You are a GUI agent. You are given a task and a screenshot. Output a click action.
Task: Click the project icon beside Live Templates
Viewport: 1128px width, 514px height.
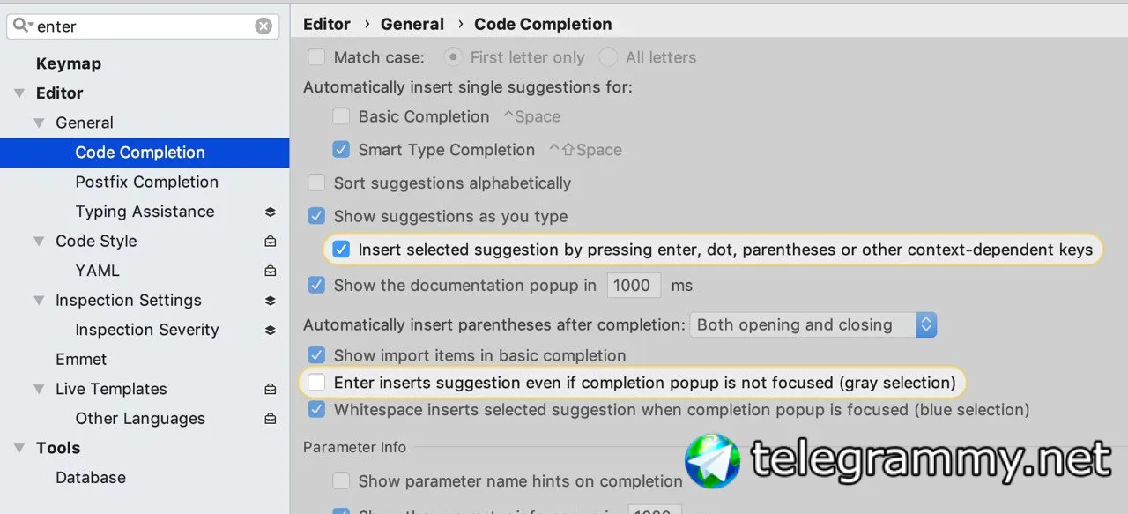(x=271, y=389)
